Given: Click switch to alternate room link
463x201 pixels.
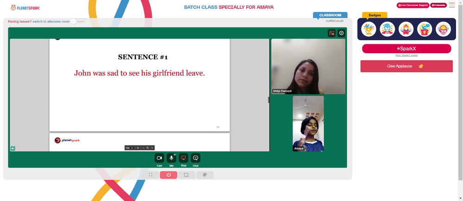Looking at the screenshot, I should 51,22.
